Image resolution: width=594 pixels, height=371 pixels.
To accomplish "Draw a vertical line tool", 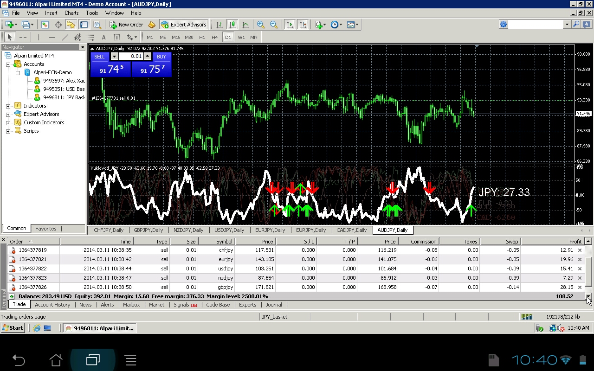I will pyautogui.click(x=39, y=37).
